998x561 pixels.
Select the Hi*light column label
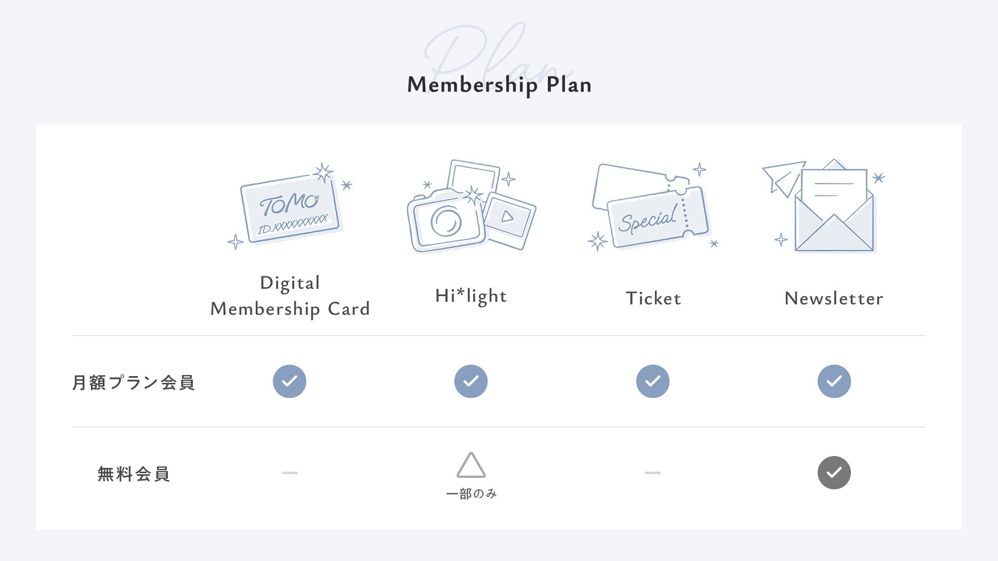(x=471, y=296)
